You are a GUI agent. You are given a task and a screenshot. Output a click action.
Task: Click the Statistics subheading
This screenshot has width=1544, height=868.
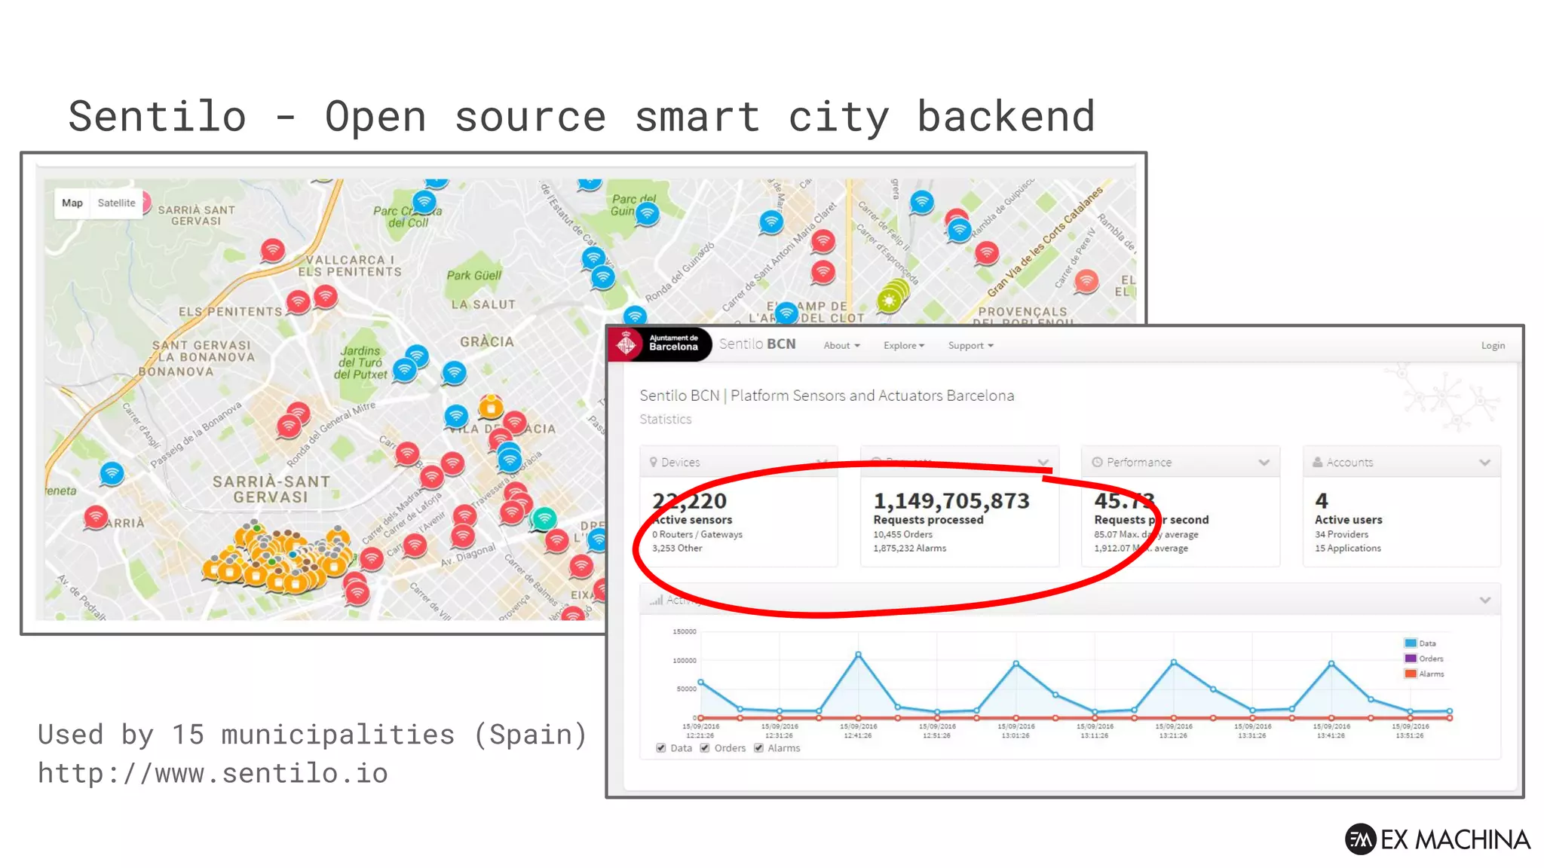(x=665, y=419)
